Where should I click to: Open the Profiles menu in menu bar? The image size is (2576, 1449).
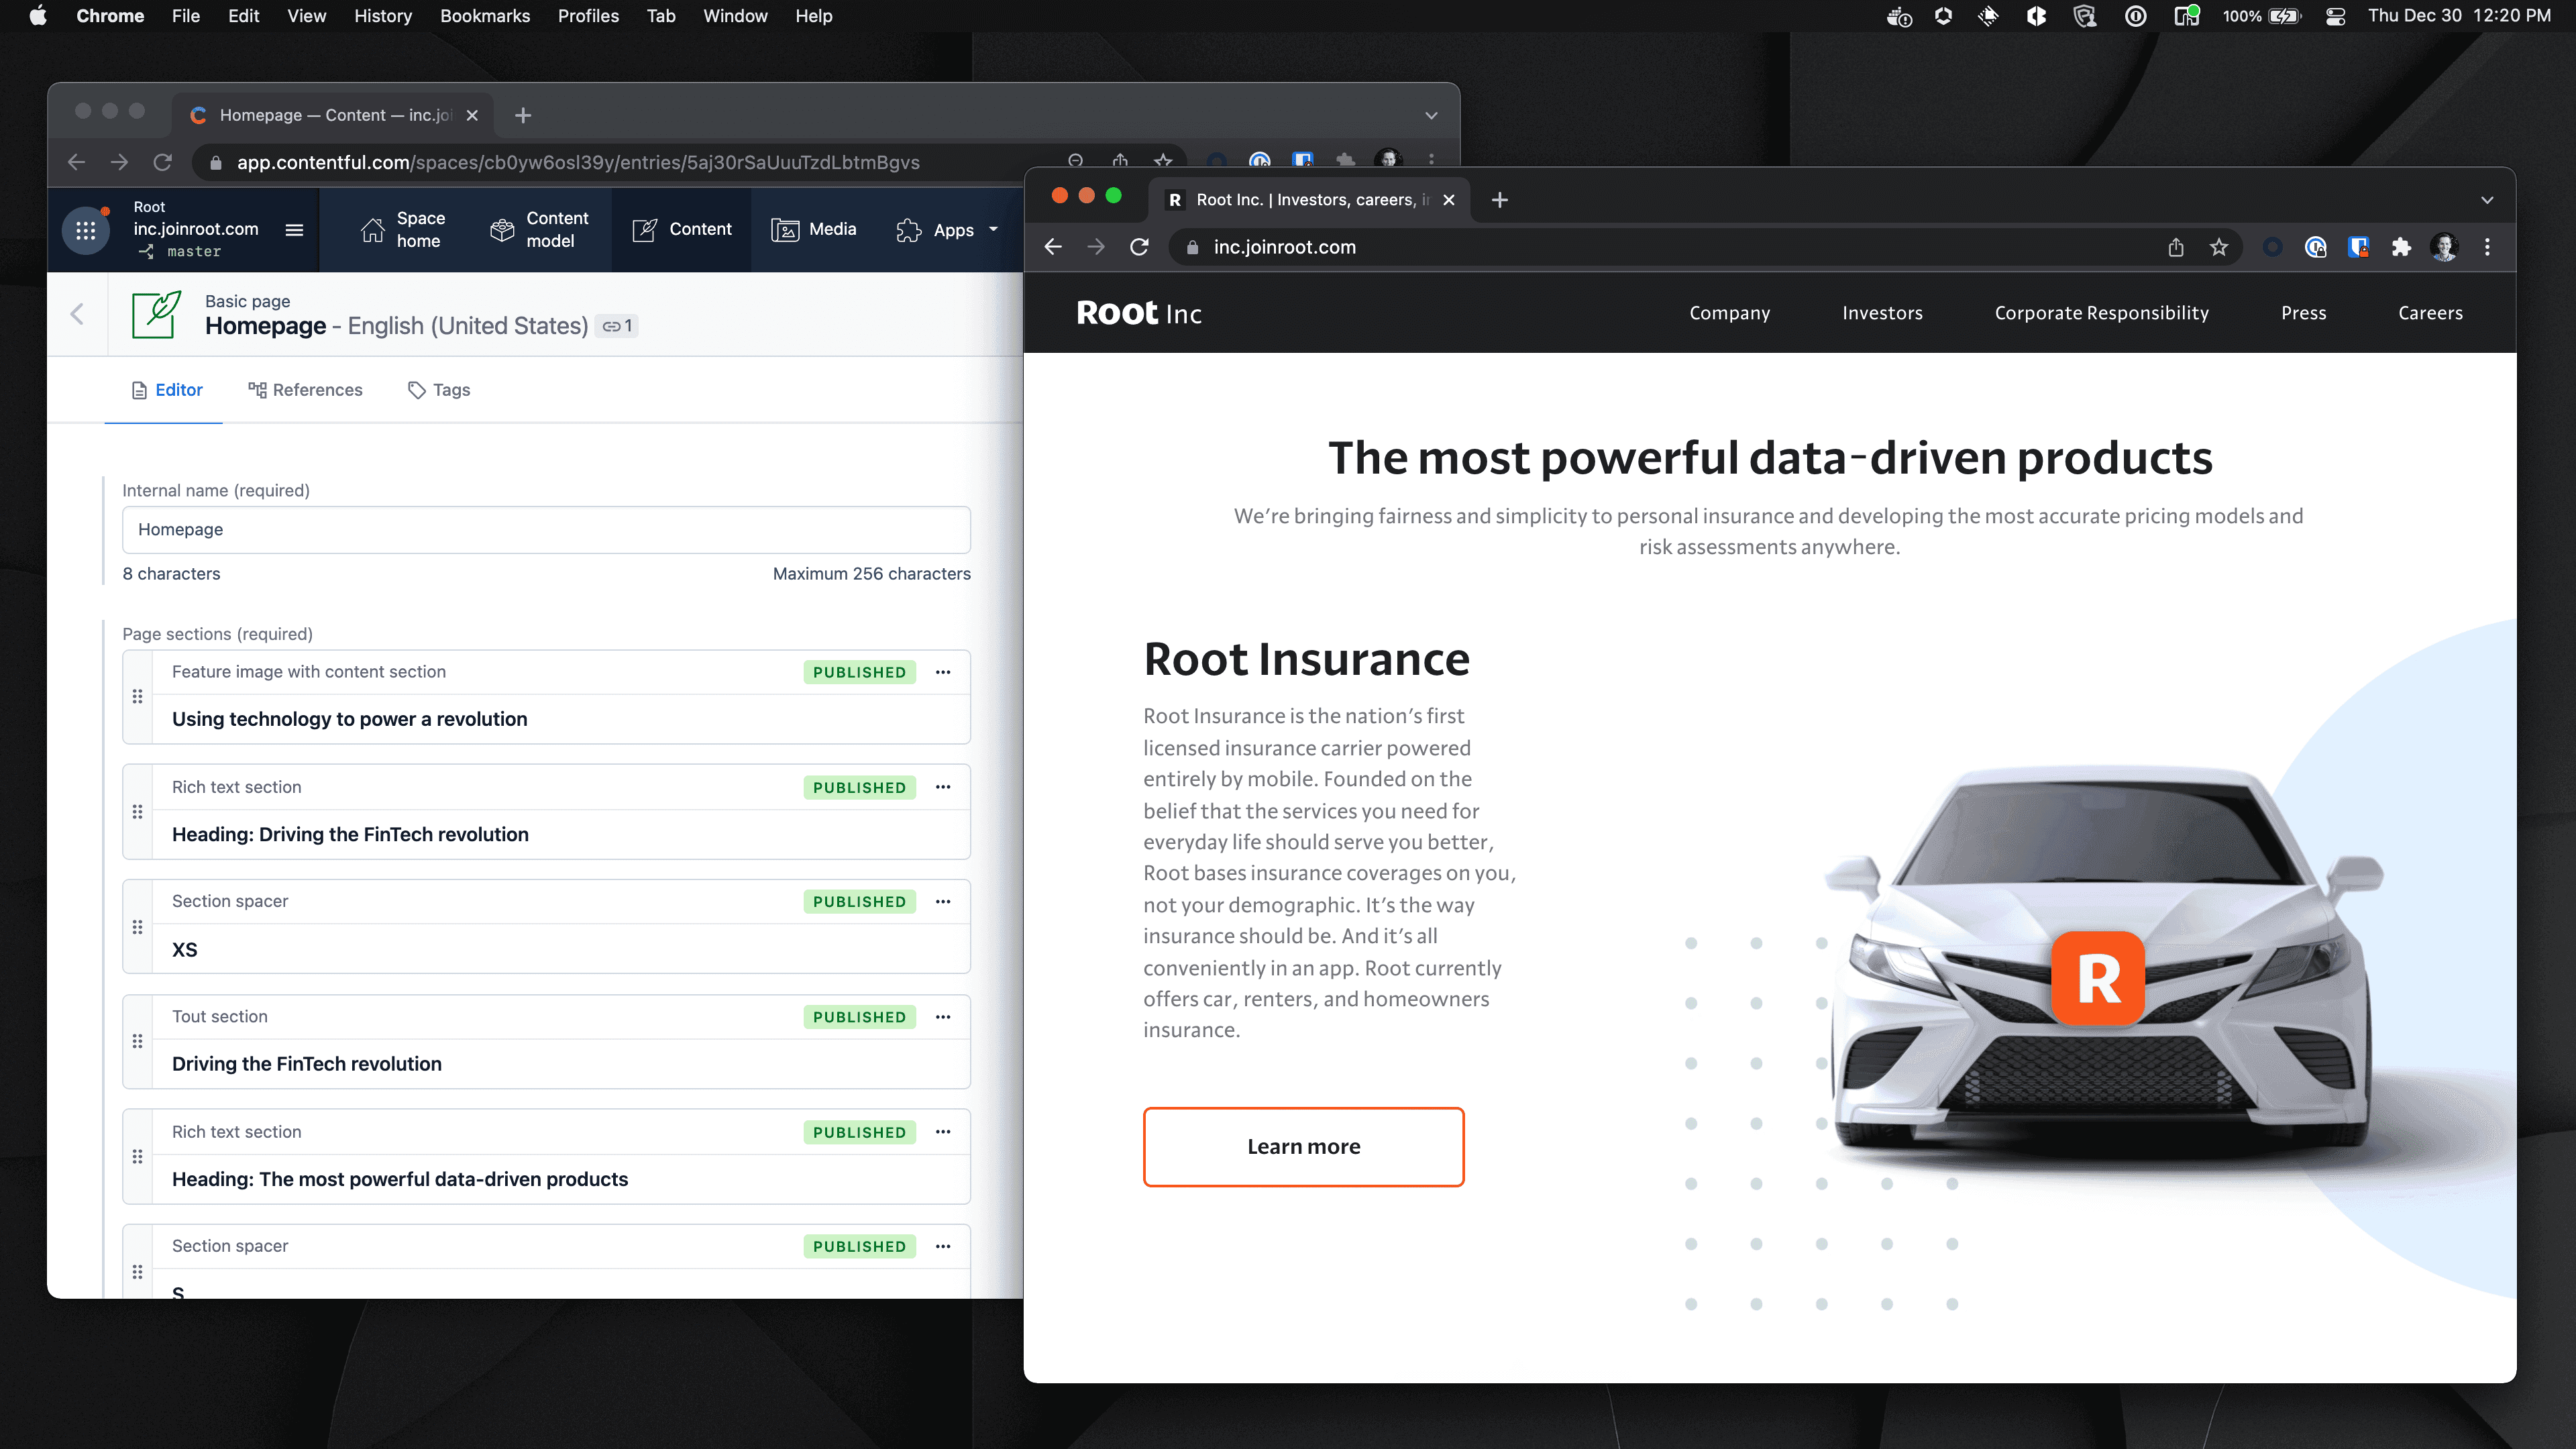coord(588,16)
